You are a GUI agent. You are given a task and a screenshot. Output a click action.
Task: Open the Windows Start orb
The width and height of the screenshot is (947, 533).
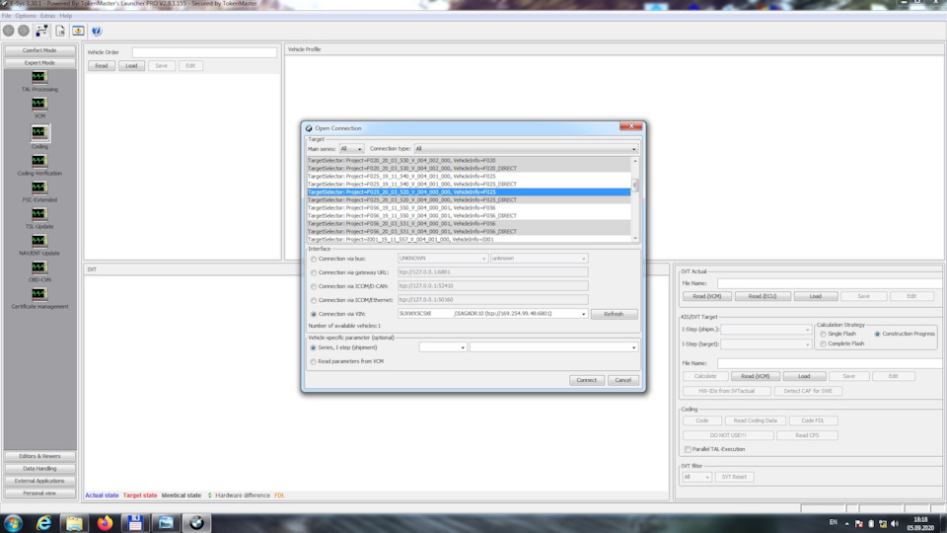(x=13, y=523)
